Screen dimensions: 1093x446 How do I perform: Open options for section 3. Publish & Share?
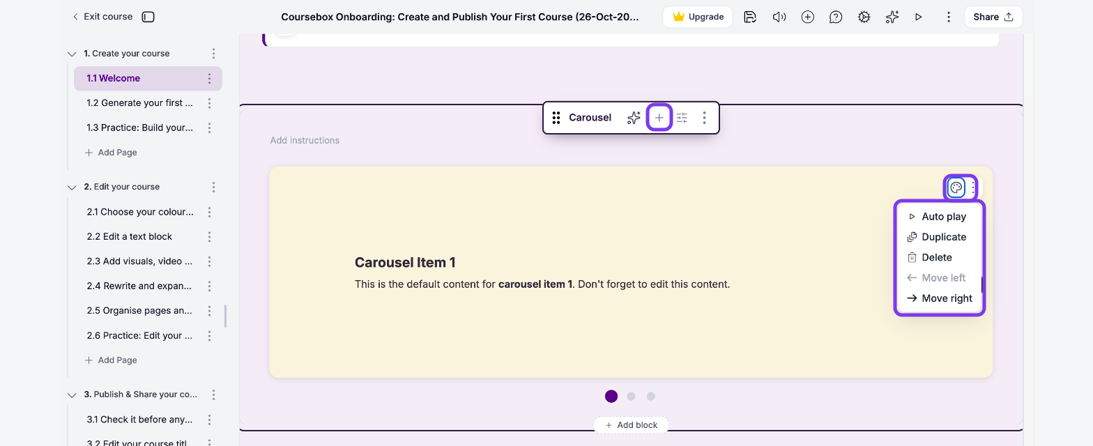click(x=213, y=394)
